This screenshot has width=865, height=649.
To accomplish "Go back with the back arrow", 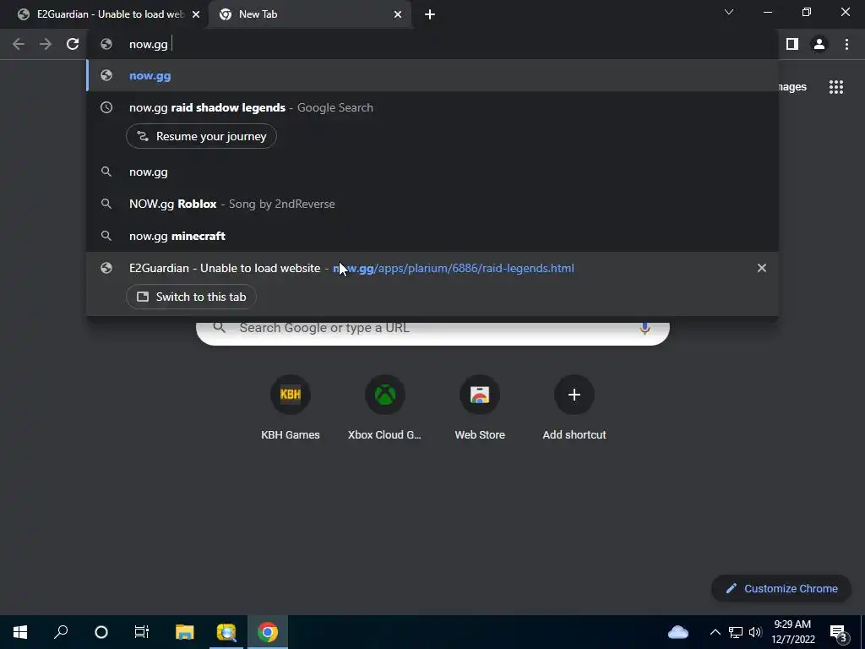I will [19, 44].
